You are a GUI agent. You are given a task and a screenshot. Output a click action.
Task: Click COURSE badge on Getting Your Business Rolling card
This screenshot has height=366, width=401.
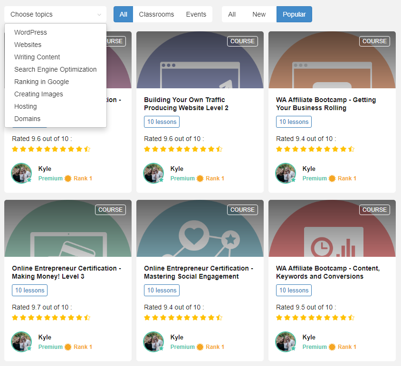pyautogui.click(x=374, y=41)
